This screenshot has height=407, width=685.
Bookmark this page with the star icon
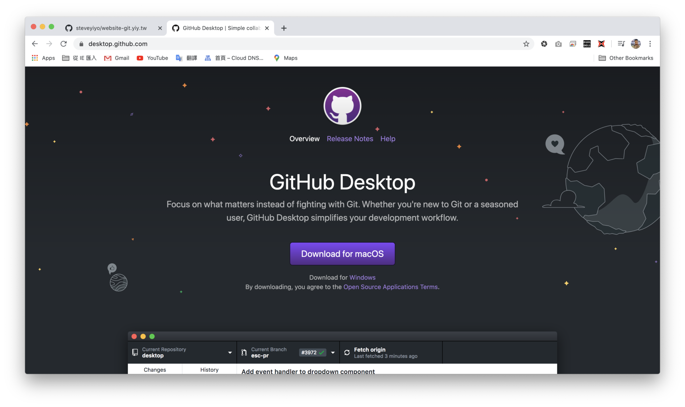pos(526,44)
